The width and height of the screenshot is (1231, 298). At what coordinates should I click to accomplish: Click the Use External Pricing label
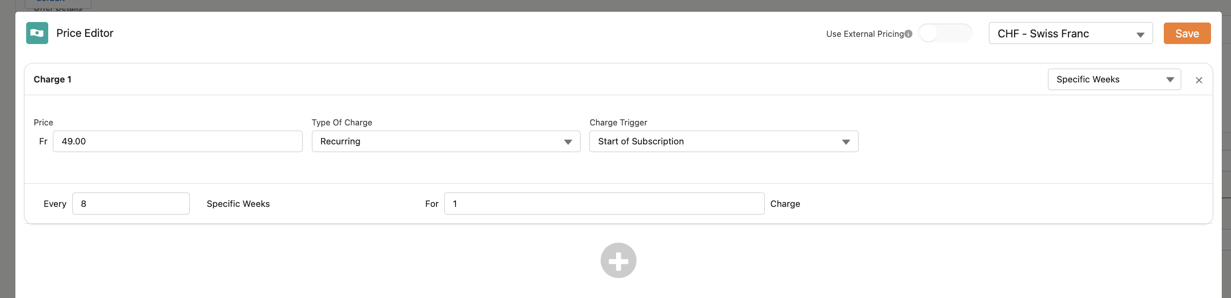pos(865,34)
